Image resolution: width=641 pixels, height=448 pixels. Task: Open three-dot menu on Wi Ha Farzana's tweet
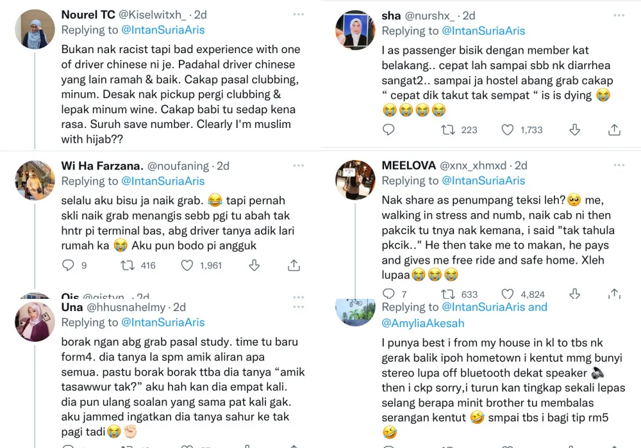pyautogui.click(x=298, y=165)
